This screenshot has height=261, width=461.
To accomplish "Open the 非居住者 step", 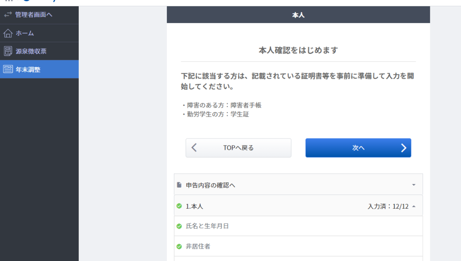I will [298, 246].
